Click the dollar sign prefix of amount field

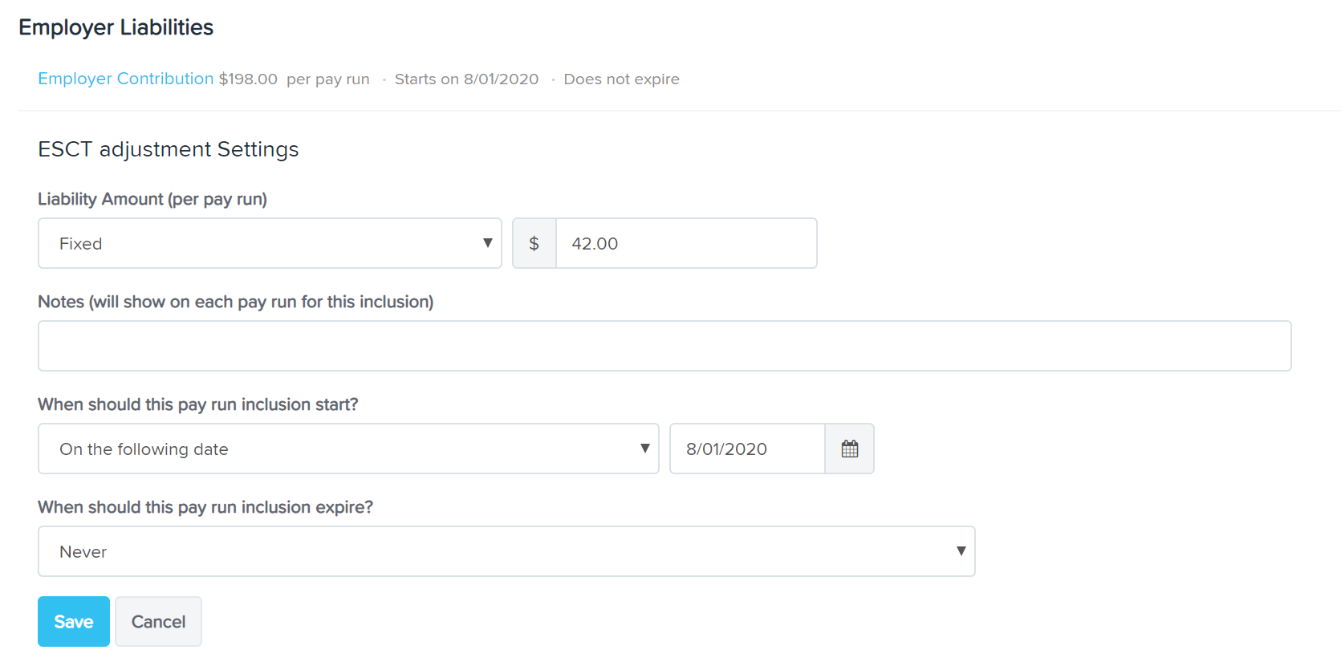[534, 243]
